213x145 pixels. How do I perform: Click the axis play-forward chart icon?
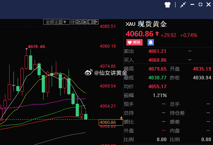85,22
